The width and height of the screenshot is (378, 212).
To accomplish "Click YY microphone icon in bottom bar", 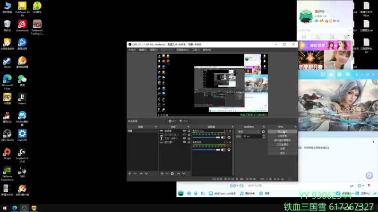I will (196, 193).
